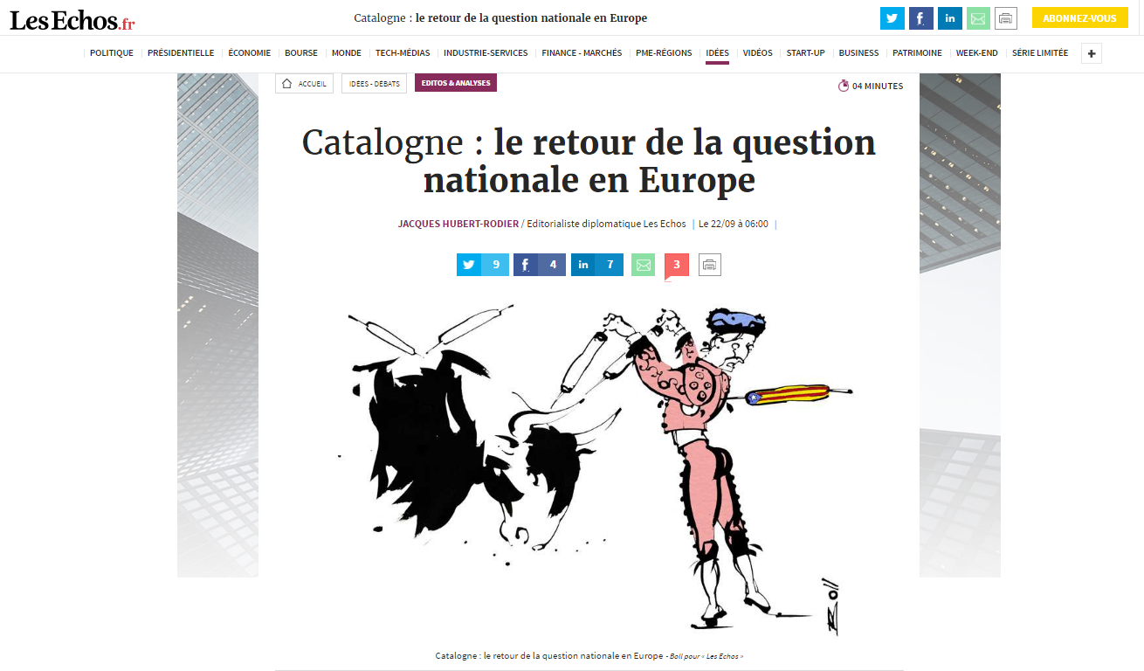The width and height of the screenshot is (1144, 671).
Task: Go to the Idées section tab
Action: pyautogui.click(x=717, y=53)
